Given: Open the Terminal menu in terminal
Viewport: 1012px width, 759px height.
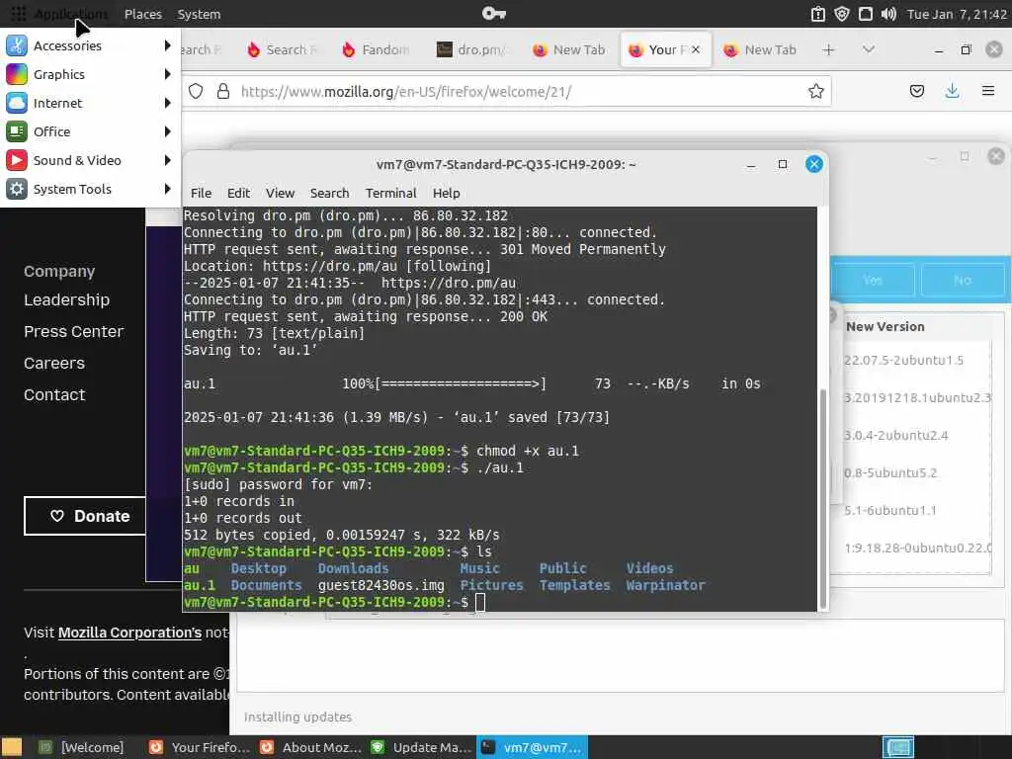Looking at the screenshot, I should tap(390, 193).
